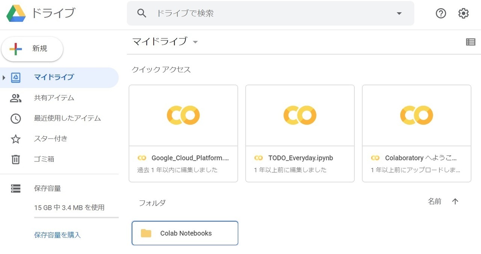Reverse sort order with the up arrow
Image resolution: width=481 pixels, height=254 pixels.
pos(455,202)
